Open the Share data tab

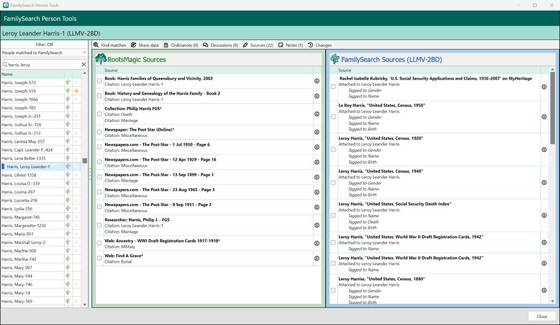(144, 45)
